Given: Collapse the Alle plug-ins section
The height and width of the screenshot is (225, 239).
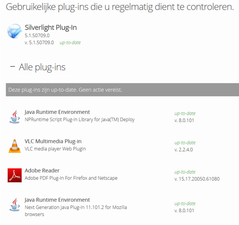Looking at the screenshot, I should click(x=12, y=67).
